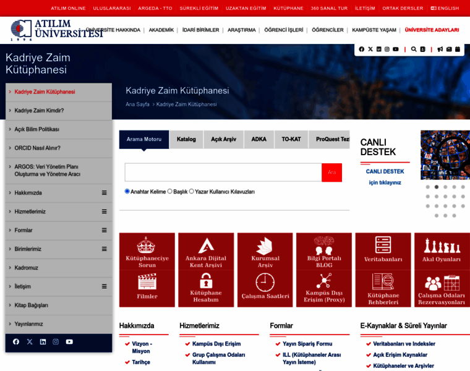Viewport: 470px width, 371px height.
Task: Expand Hakkımızda submenu hamburger in sidebar
Action: (x=105, y=193)
